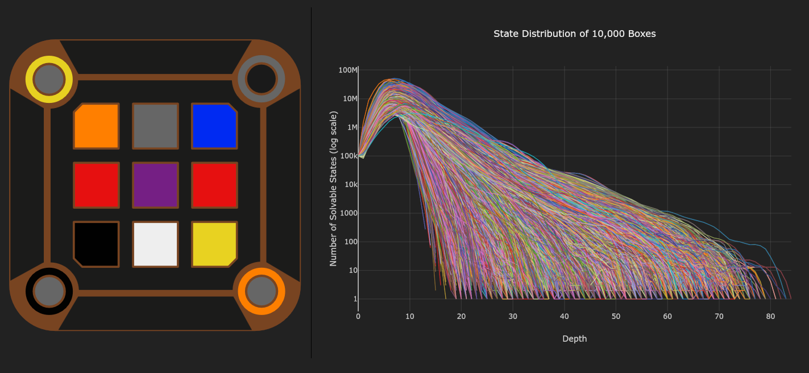Viewport: 809px width, 373px height.
Task: Open the State Distribution chart title
Action: point(575,34)
